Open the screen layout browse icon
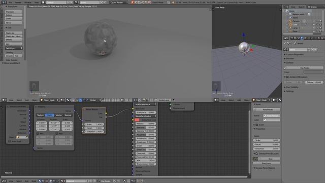This screenshot has height=183, width=325. (x=43, y=2)
